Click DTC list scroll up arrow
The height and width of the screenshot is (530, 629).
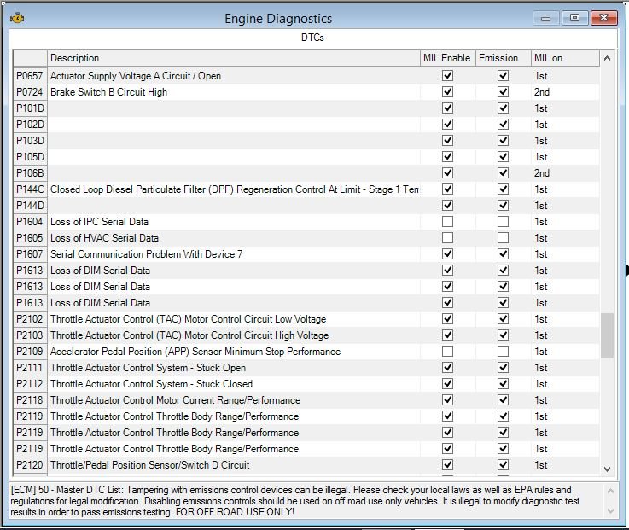click(x=608, y=59)
